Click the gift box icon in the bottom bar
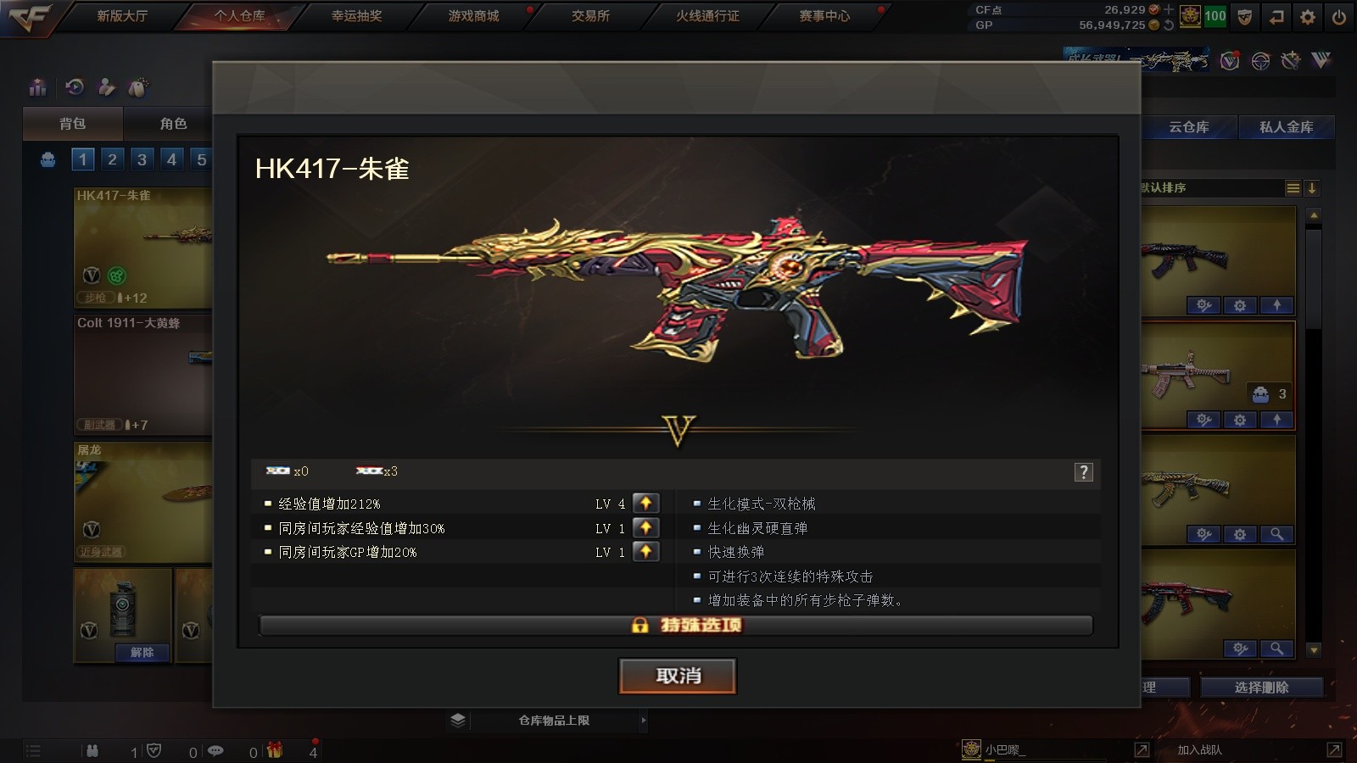1357x763 pixels. point(274,750)
